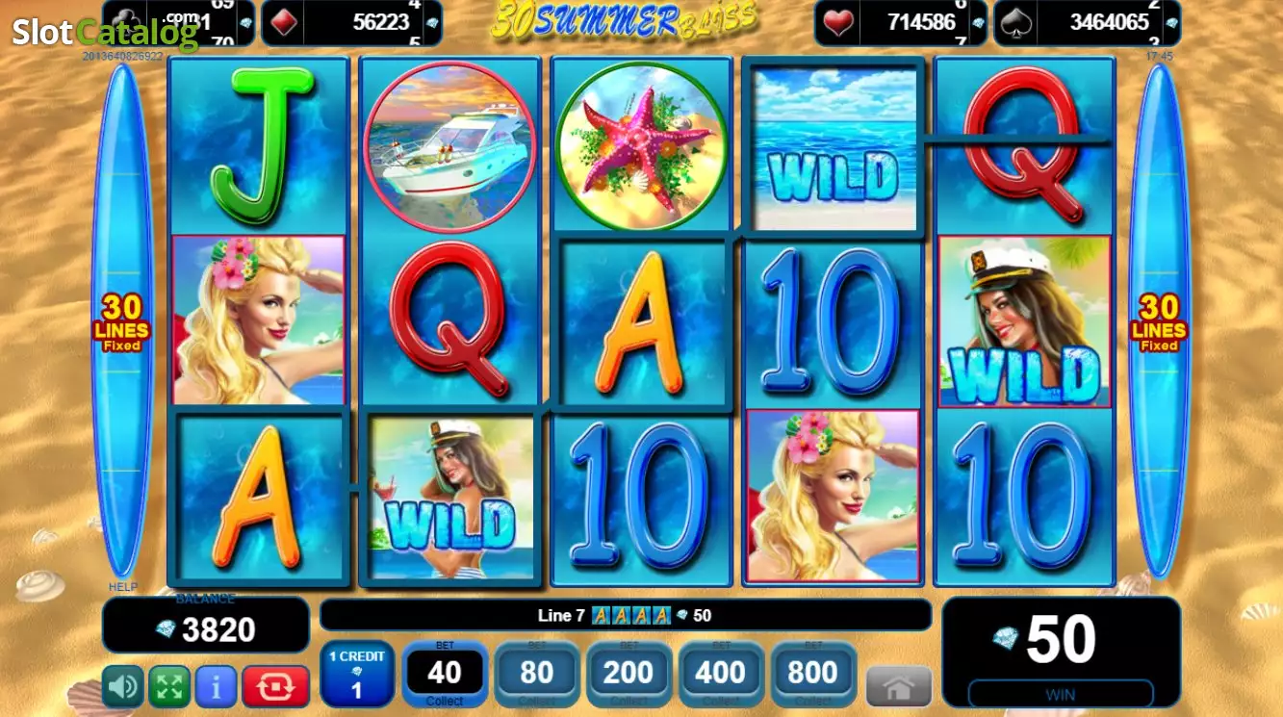
Task: Click the WIN amount display showing 50
Action: [x=1061, y=652]
